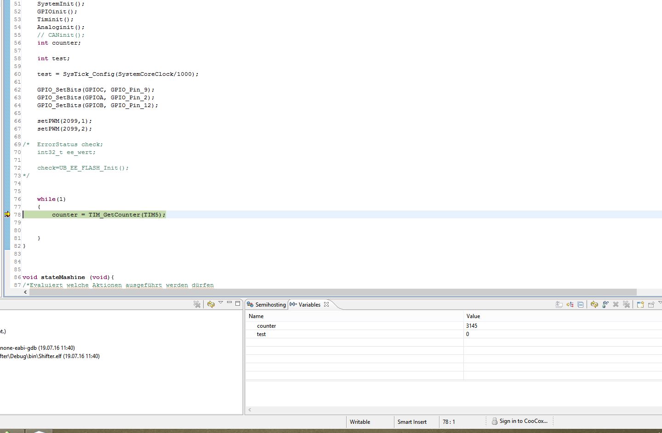Collapse all entries in Variables view
662x433 pixels.
click(581, 304)
